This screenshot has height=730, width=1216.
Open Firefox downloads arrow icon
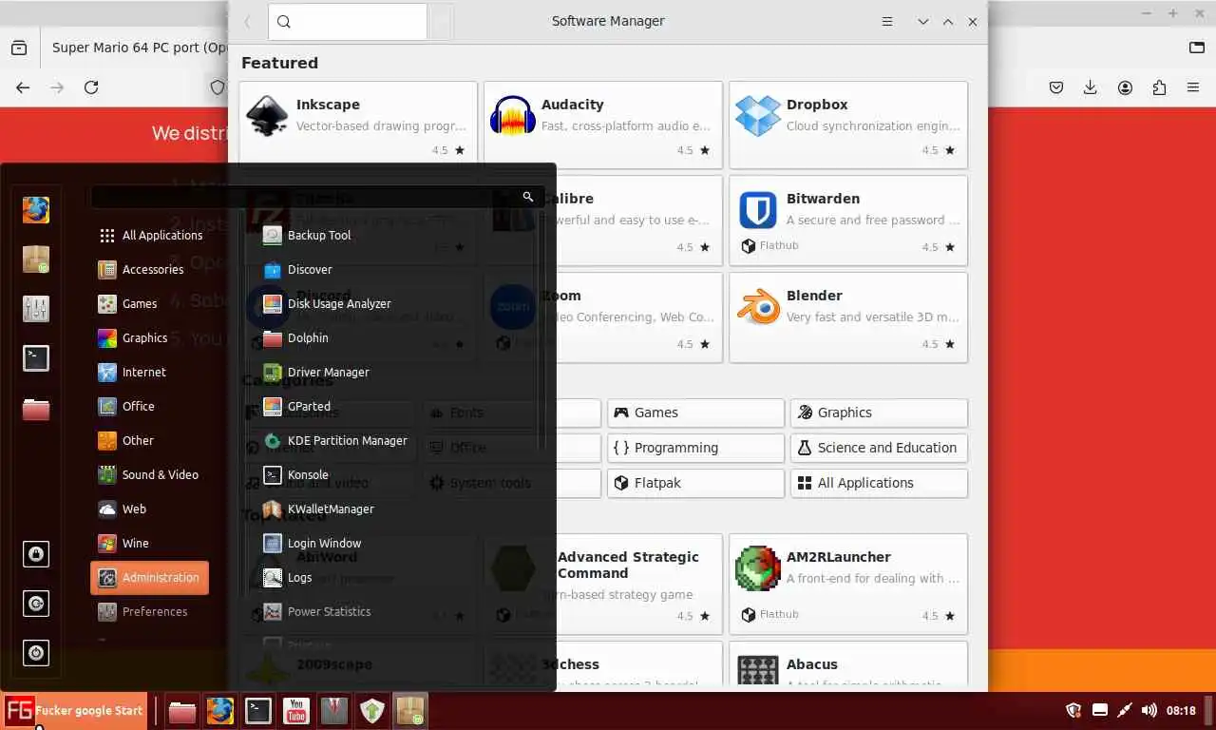[x=1091, y=87]
